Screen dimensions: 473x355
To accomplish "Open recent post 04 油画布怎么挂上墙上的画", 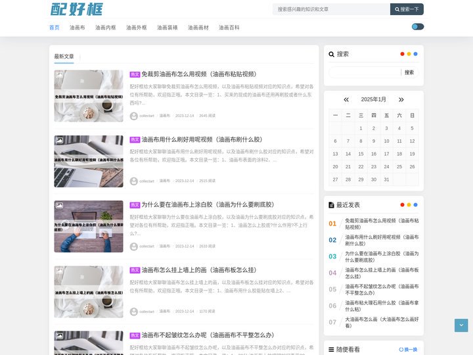I will click(x=382, y=273).
